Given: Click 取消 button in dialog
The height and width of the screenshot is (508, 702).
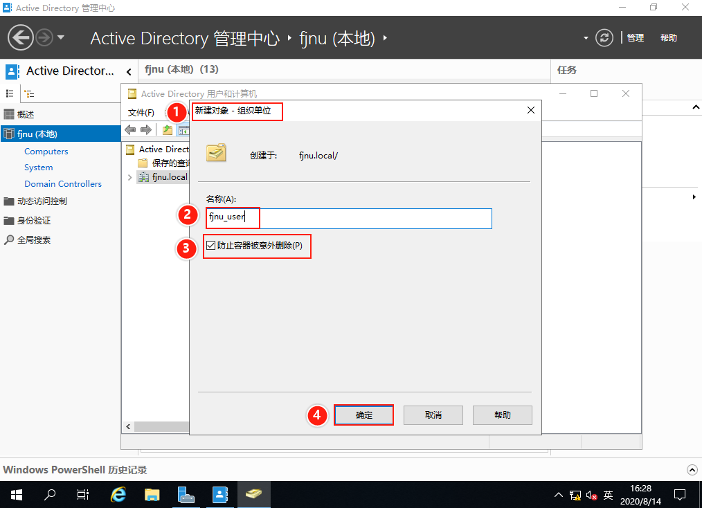Looking at the screenshot, I should pyautogui.click(x=433, y=415).
